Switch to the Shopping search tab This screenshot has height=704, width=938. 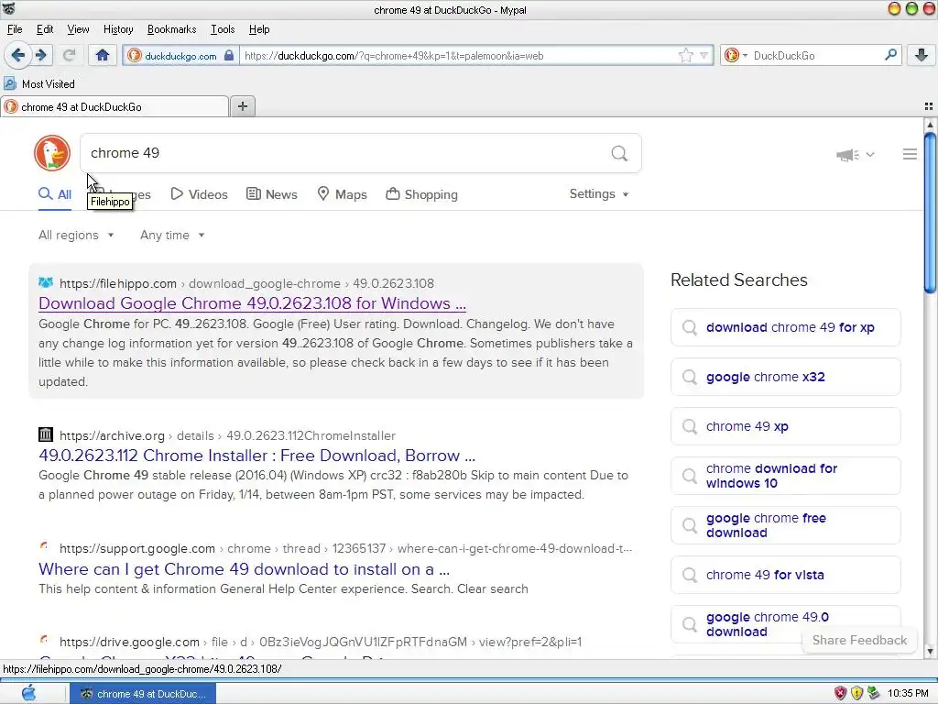[421, 194]
